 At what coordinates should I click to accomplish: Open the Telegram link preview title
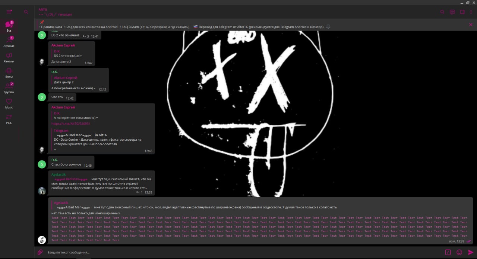(61, 131)
